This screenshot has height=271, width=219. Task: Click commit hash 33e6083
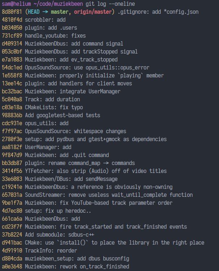tap(13, 179)
